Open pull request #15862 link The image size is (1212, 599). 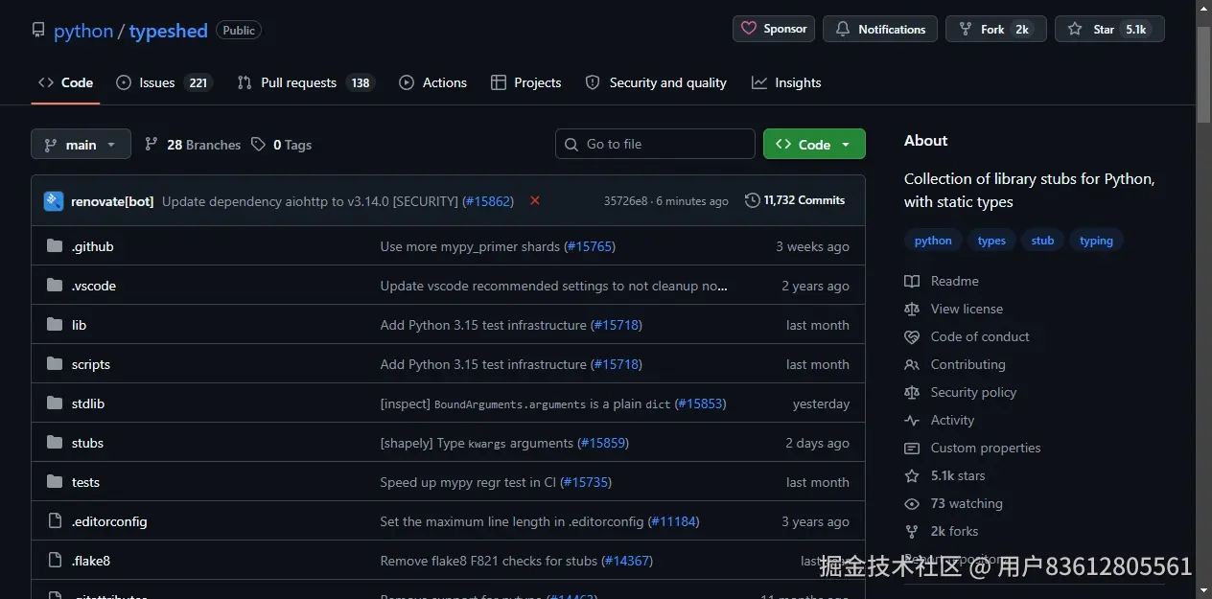pyautogui.click(x=488, y=201)
